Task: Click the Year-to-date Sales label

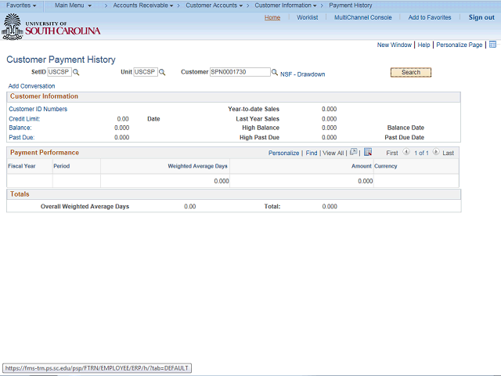Action: [x=254, y=109]
